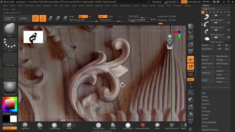The image size is (235, 132).
Task: Click the AAHalf zoom icon
Action: pos(191,44)
